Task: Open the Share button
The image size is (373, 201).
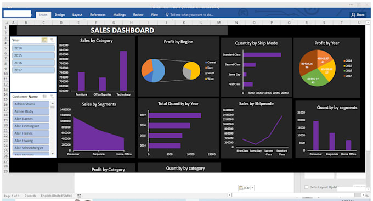Action: pos(358,15)
